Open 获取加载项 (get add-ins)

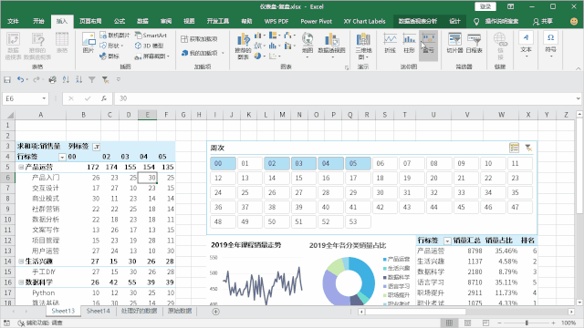[199, 38]
